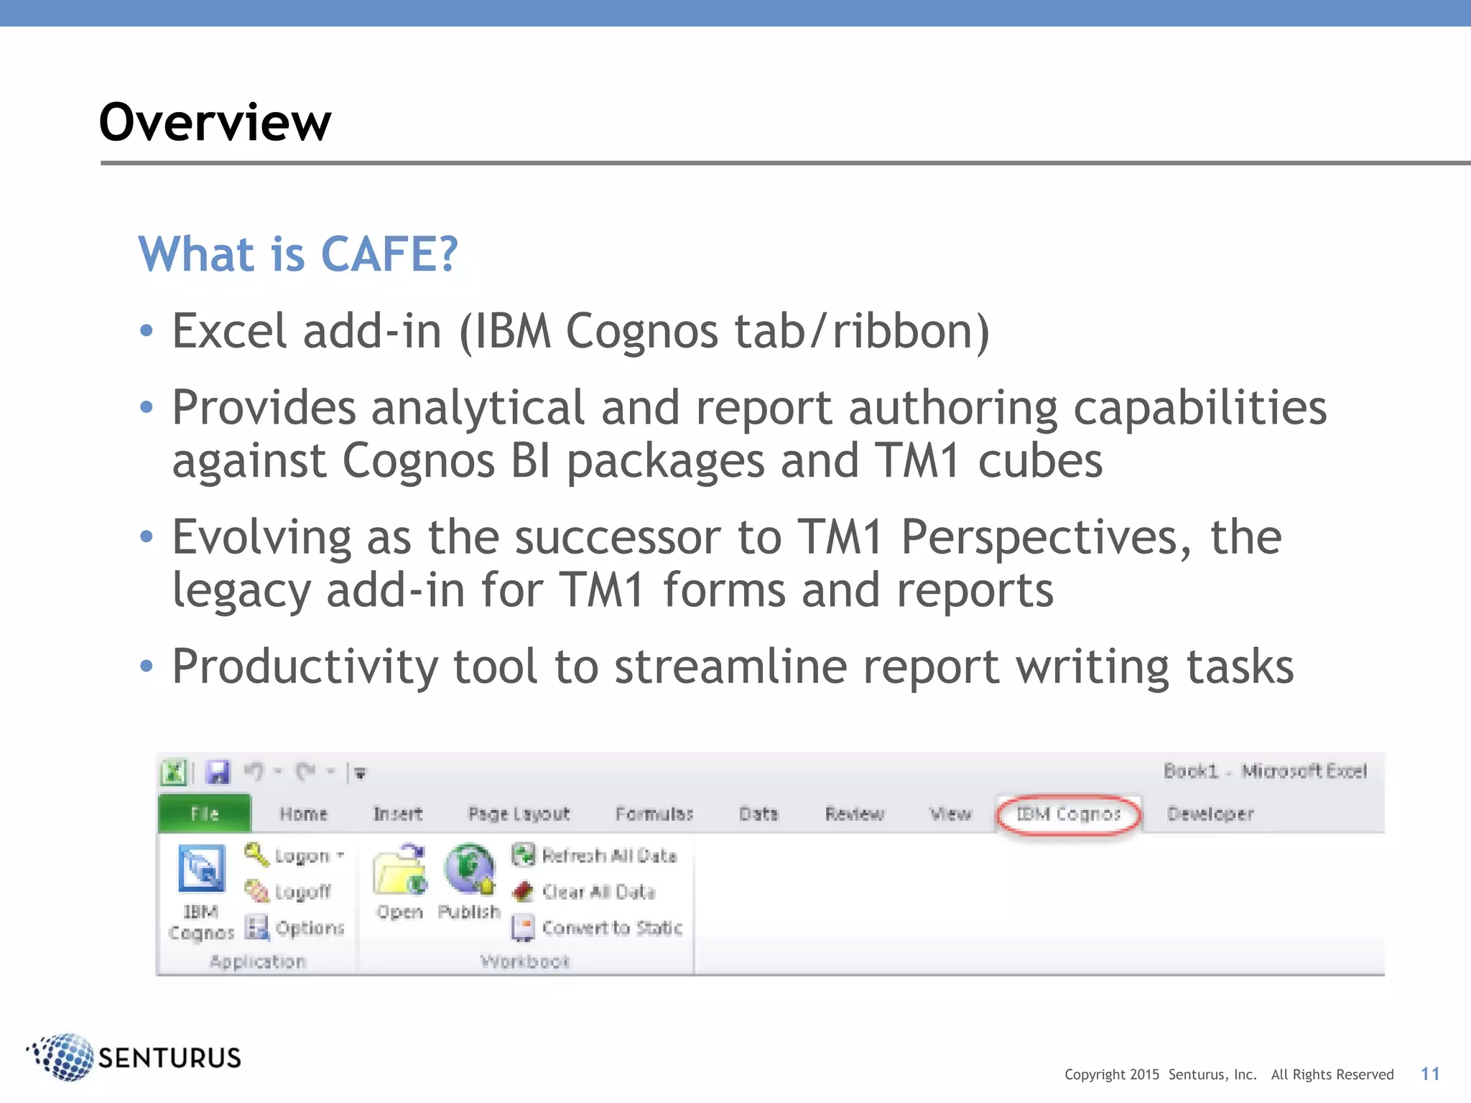Click the Save icon in quick access toolbar
Screen dimensions: 1471x1103
(x=218, y=773)
